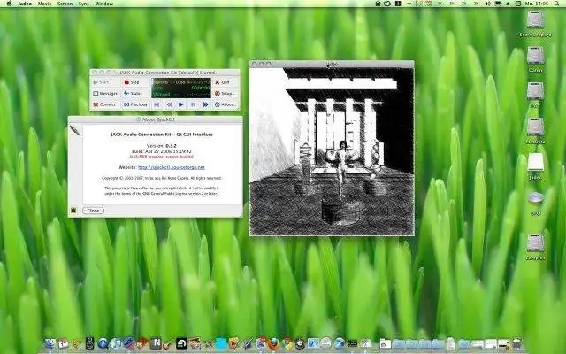Viewport: 566px width, 354px height.
Task: Open the guitar icon app in Dock
Action: pyautogui.click(x=168, y=344)
